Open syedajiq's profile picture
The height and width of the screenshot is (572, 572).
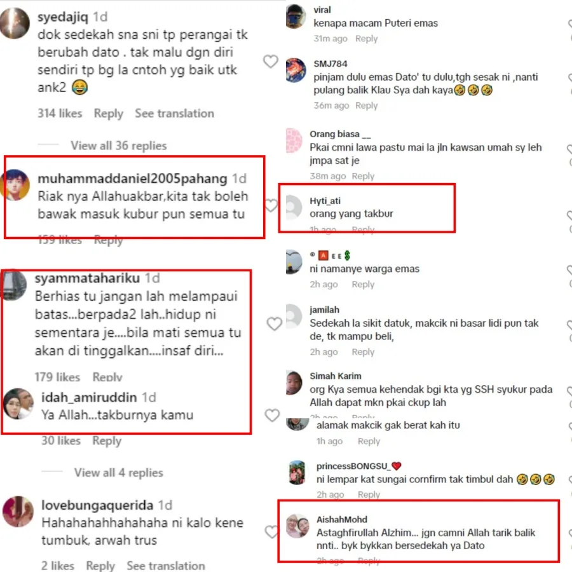tap(14, 23)
